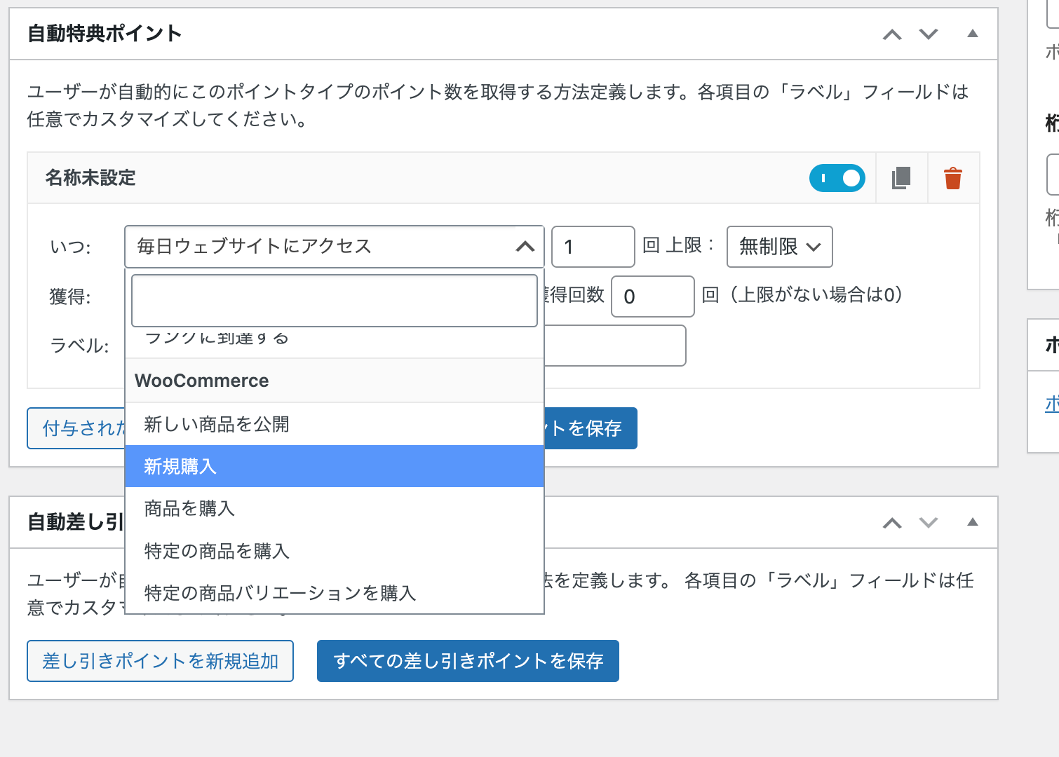Pick 特定の商品バリエーションを購入 option
Image resolution: width=1059 pixels, height=757 pixels.
coord(335,593)
